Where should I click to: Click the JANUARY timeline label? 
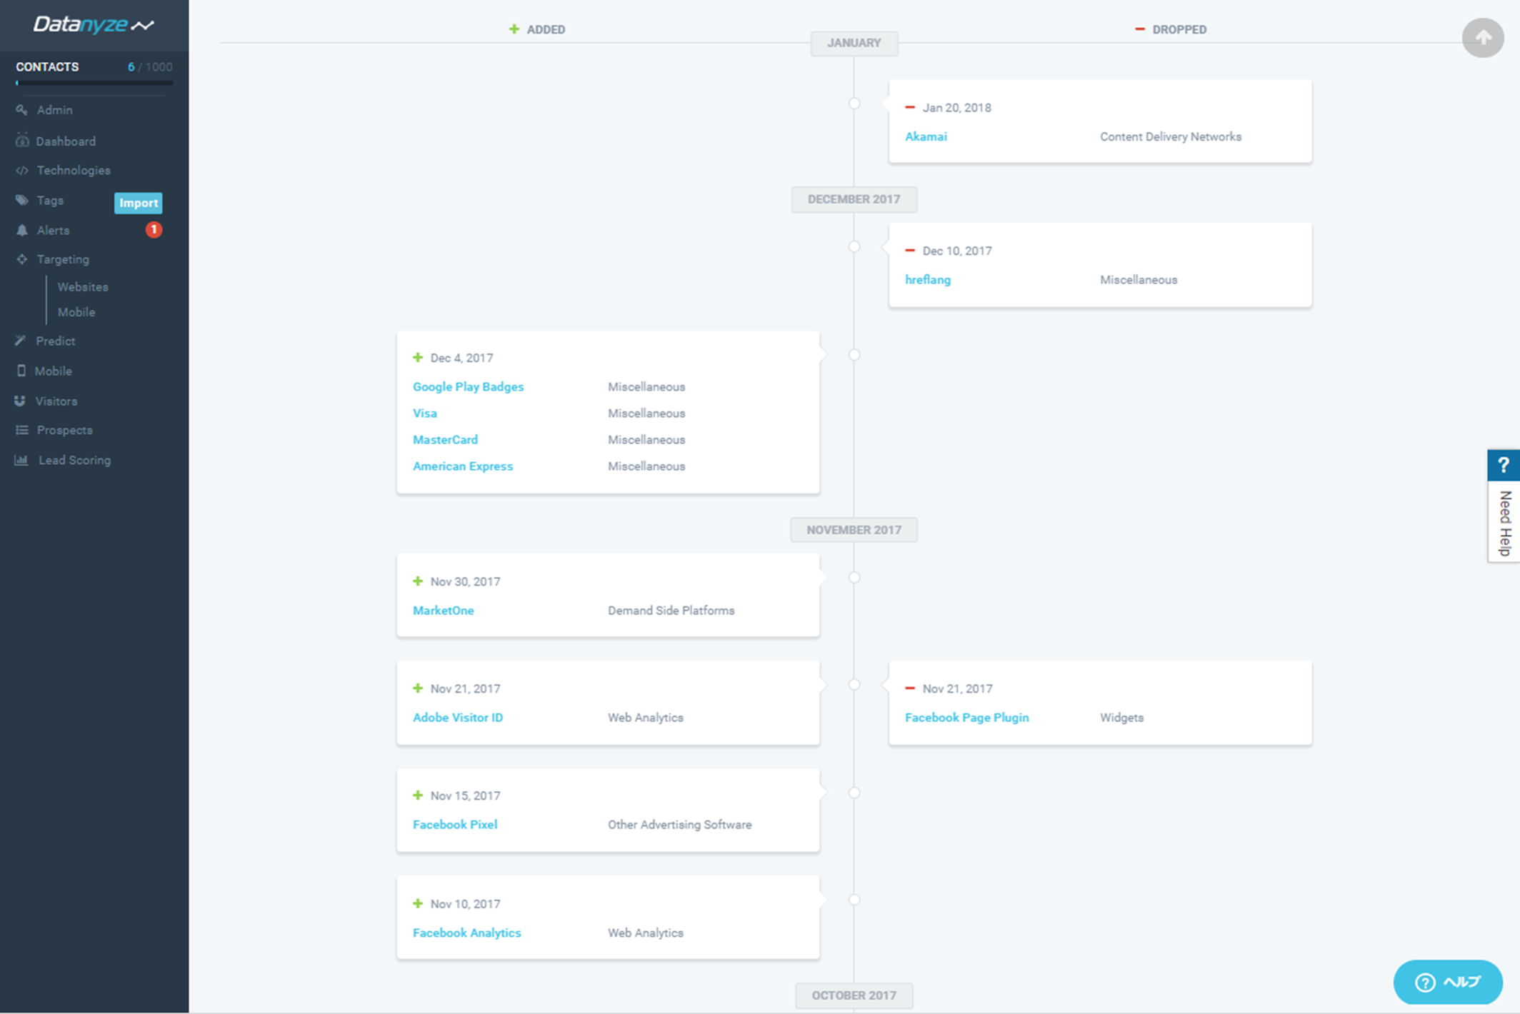(854, 43)
